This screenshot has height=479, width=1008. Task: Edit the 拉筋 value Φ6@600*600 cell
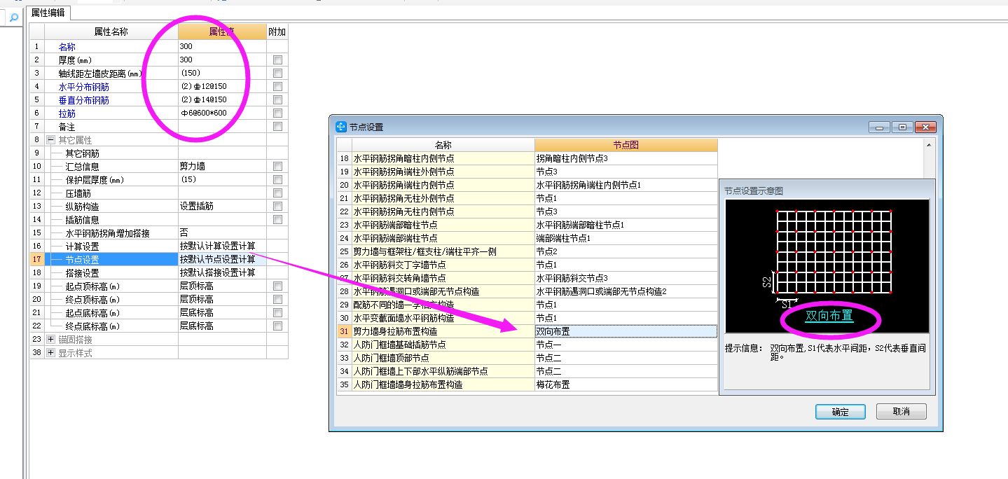222,113
